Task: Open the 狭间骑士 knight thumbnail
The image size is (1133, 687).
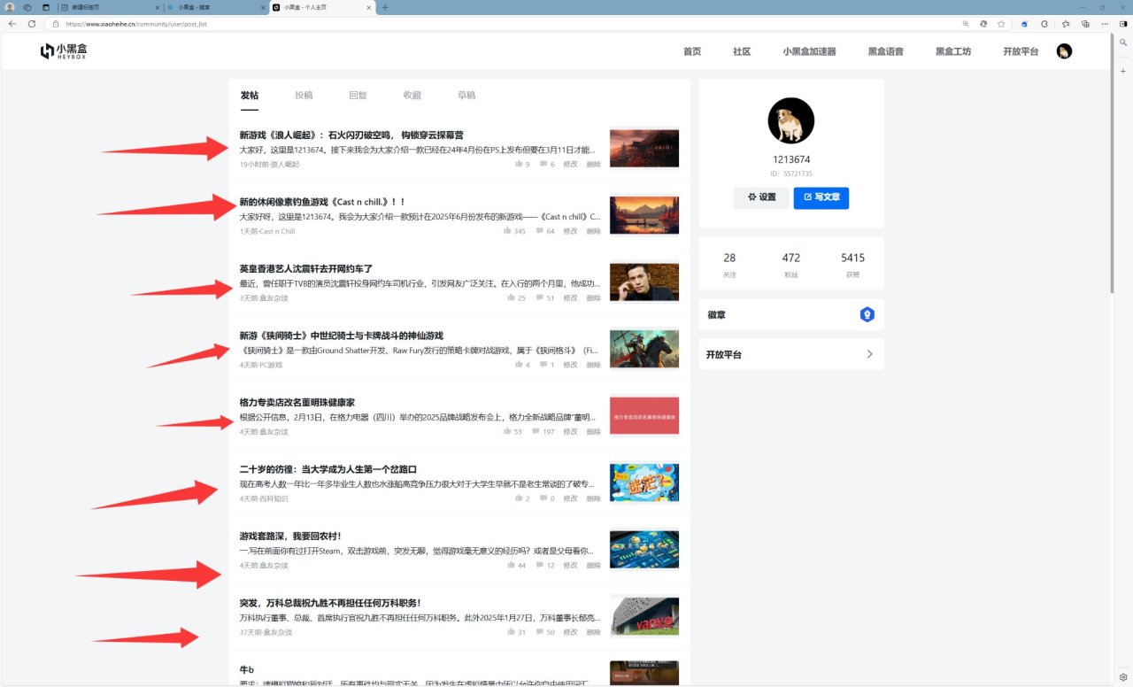Action: point(644,349)
